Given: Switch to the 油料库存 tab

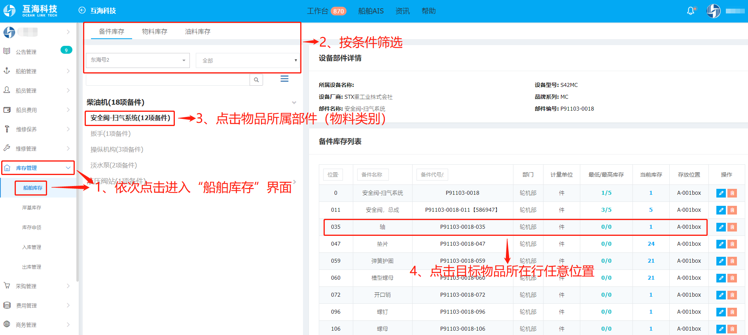Looking at the screenshot, I should (x=198, y=32).
